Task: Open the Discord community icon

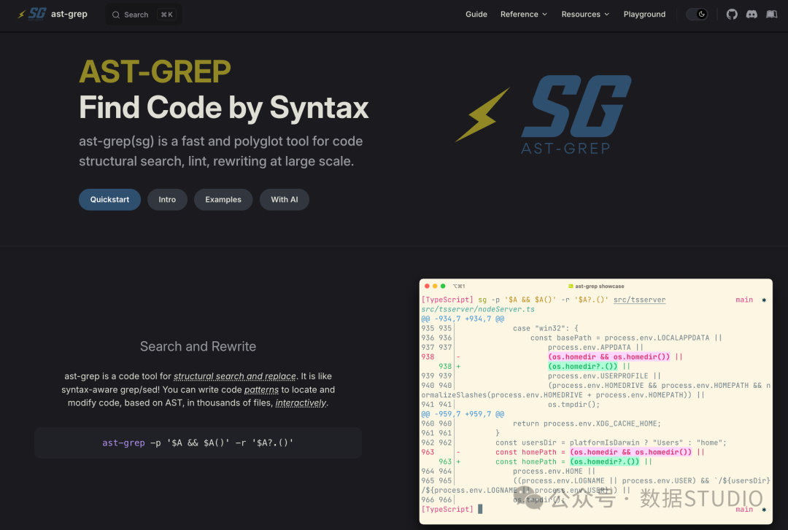Action: (x=752, y=14)
